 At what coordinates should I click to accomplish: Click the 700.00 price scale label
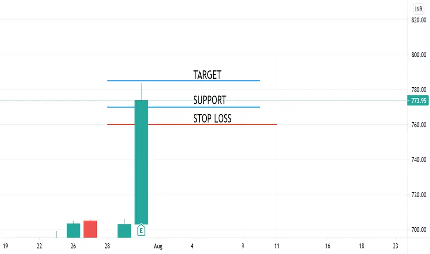tap(419, 230)
